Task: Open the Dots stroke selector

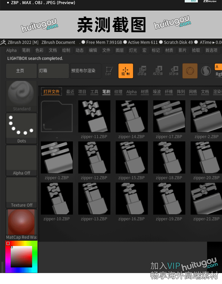Action: click(x=21, y=128)
